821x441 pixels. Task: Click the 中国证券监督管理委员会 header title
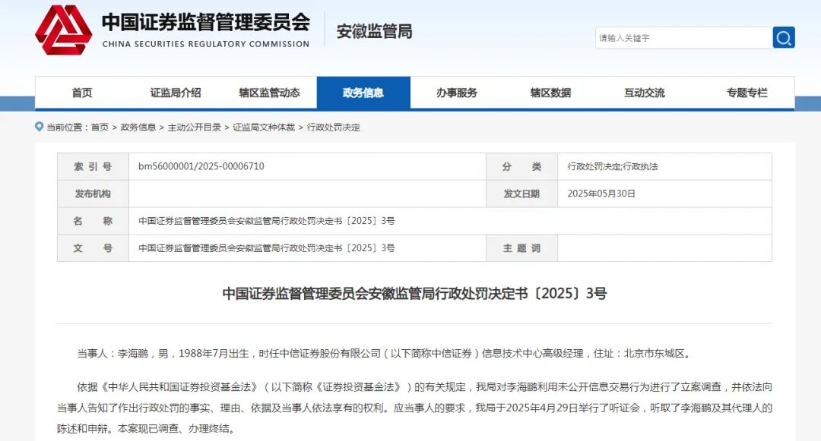206,22
